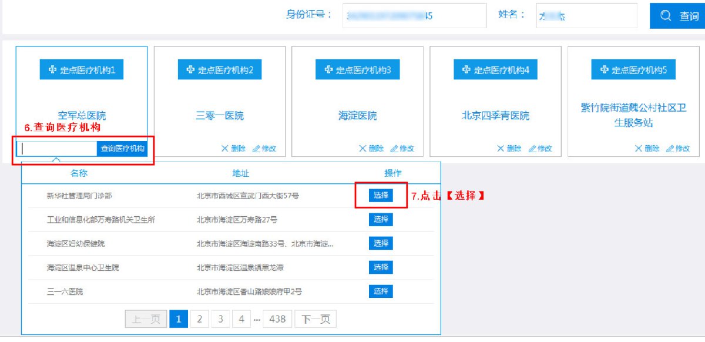Click the name 海淀区妇幼保健院

75,243
